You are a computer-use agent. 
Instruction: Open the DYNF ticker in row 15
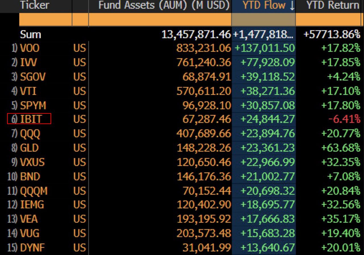tap(32, 248)
